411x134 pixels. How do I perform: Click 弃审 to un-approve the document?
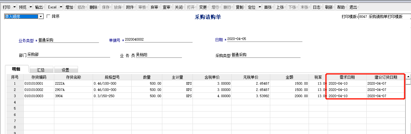pos(154,7)
